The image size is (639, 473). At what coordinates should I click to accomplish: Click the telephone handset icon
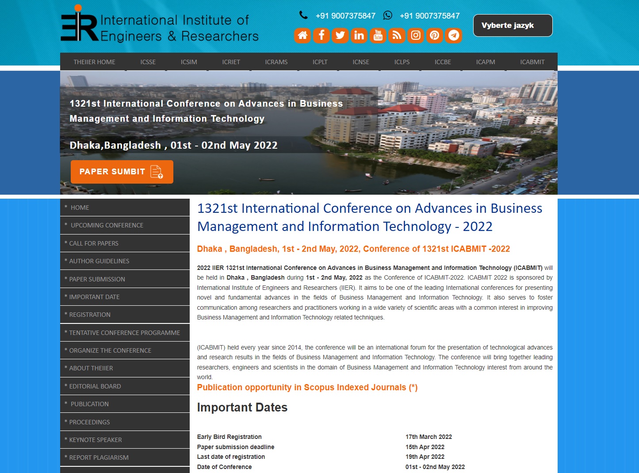(x=303, y=15)
